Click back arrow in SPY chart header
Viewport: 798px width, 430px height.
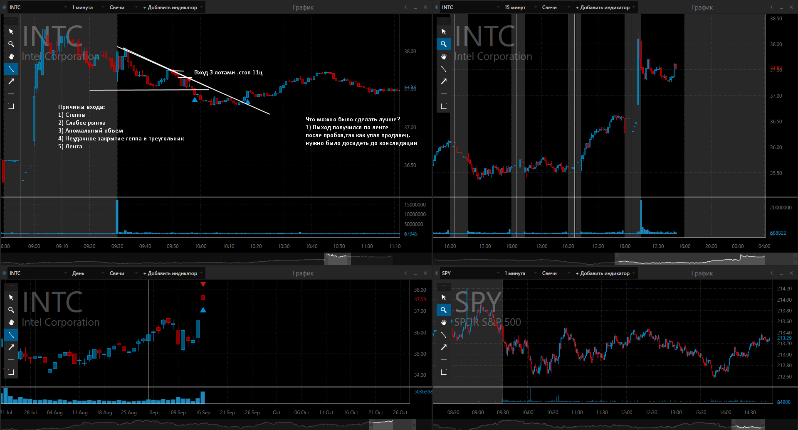(772, 273)
